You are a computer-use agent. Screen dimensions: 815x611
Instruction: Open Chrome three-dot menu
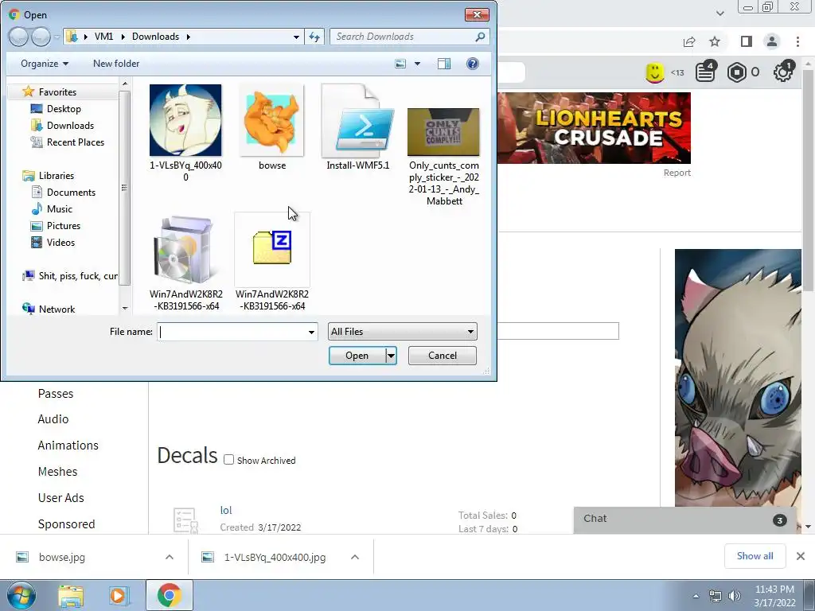point(797,41)
